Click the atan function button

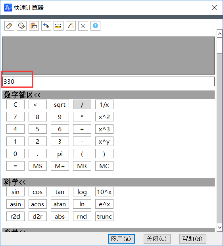coord(60,204)
